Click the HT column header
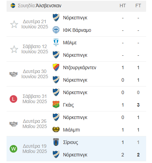 pyautogui.click(x=123, y=6)
